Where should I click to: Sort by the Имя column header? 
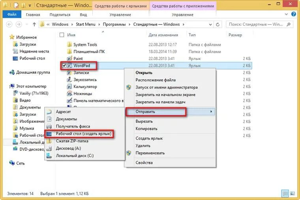click(71, 35)
